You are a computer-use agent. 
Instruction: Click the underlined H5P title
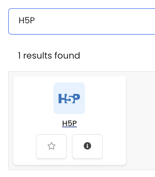69,123
